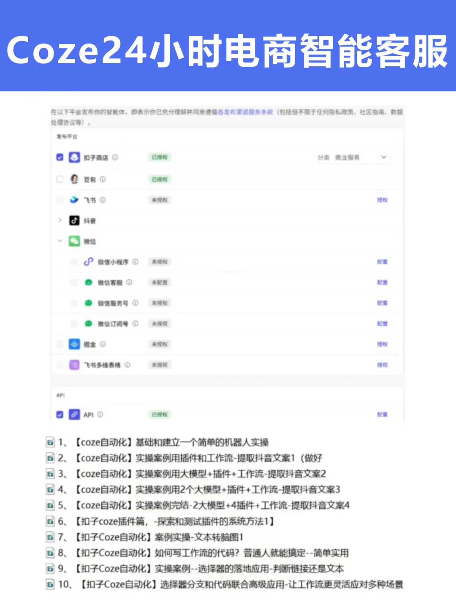
Task: Check the 掘金 checkbox
Action: 60,344
